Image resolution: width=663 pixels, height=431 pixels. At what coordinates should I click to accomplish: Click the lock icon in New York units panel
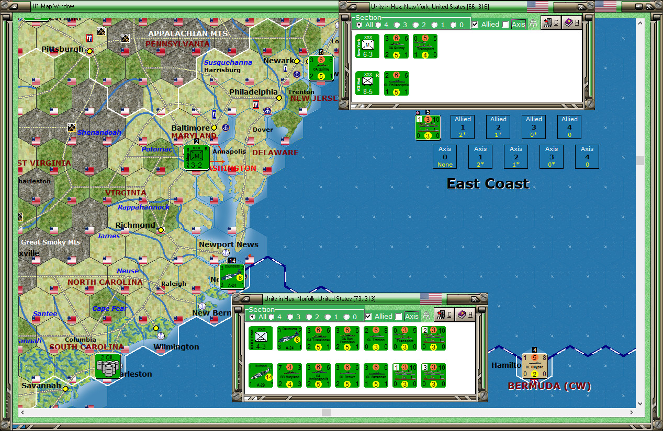coord(533,24)
